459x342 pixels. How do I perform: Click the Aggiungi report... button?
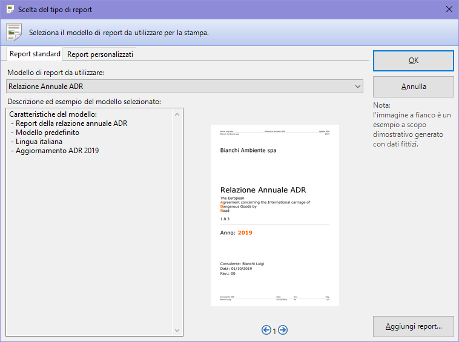tap(413, 326)
